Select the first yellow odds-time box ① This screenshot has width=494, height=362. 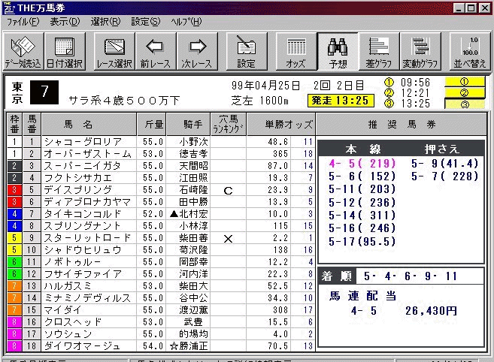pos(463,82)
